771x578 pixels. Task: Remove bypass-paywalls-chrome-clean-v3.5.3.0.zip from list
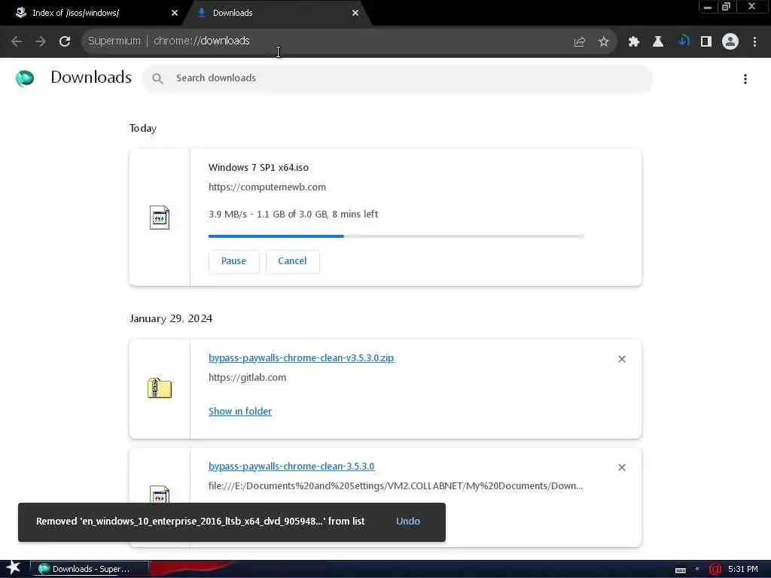(x=622, y=359)
